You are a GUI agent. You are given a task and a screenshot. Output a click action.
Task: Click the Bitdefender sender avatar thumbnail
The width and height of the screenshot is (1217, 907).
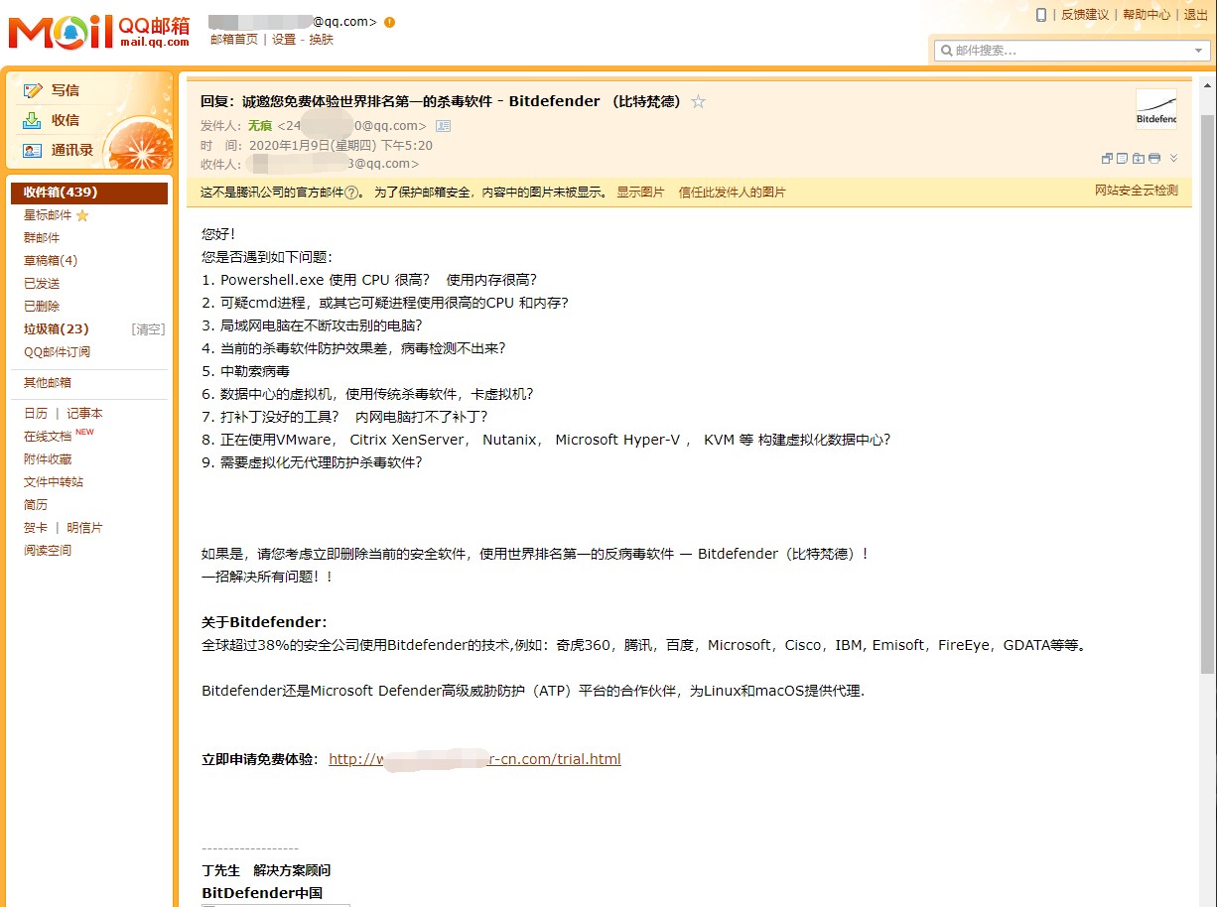pos(1156,109)
